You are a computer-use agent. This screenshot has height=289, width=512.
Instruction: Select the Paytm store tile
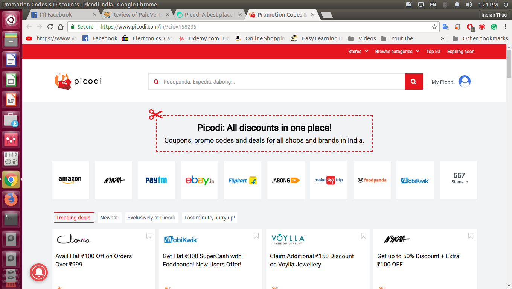(x=156, y=180)
